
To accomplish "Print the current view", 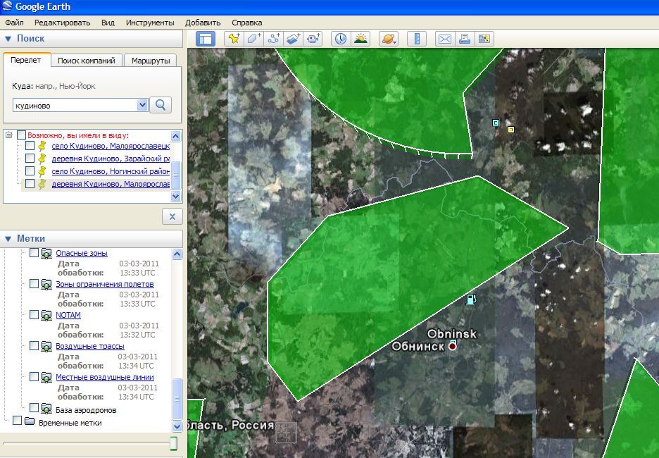I will (465, 39).
